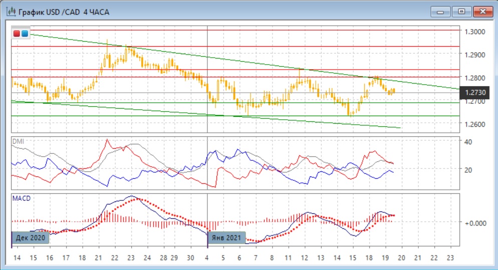Click the blue square chart button
This screenshot has height=270, width=498.
click(x=25, y=34)
